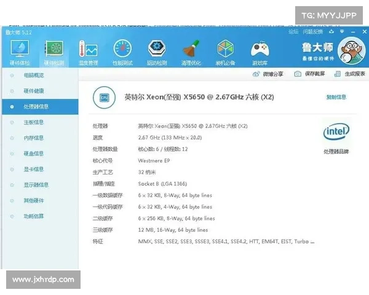Screen dimensions: 369x295
Task: Click 生成报表 generate report button
Action: click(351, 74)
